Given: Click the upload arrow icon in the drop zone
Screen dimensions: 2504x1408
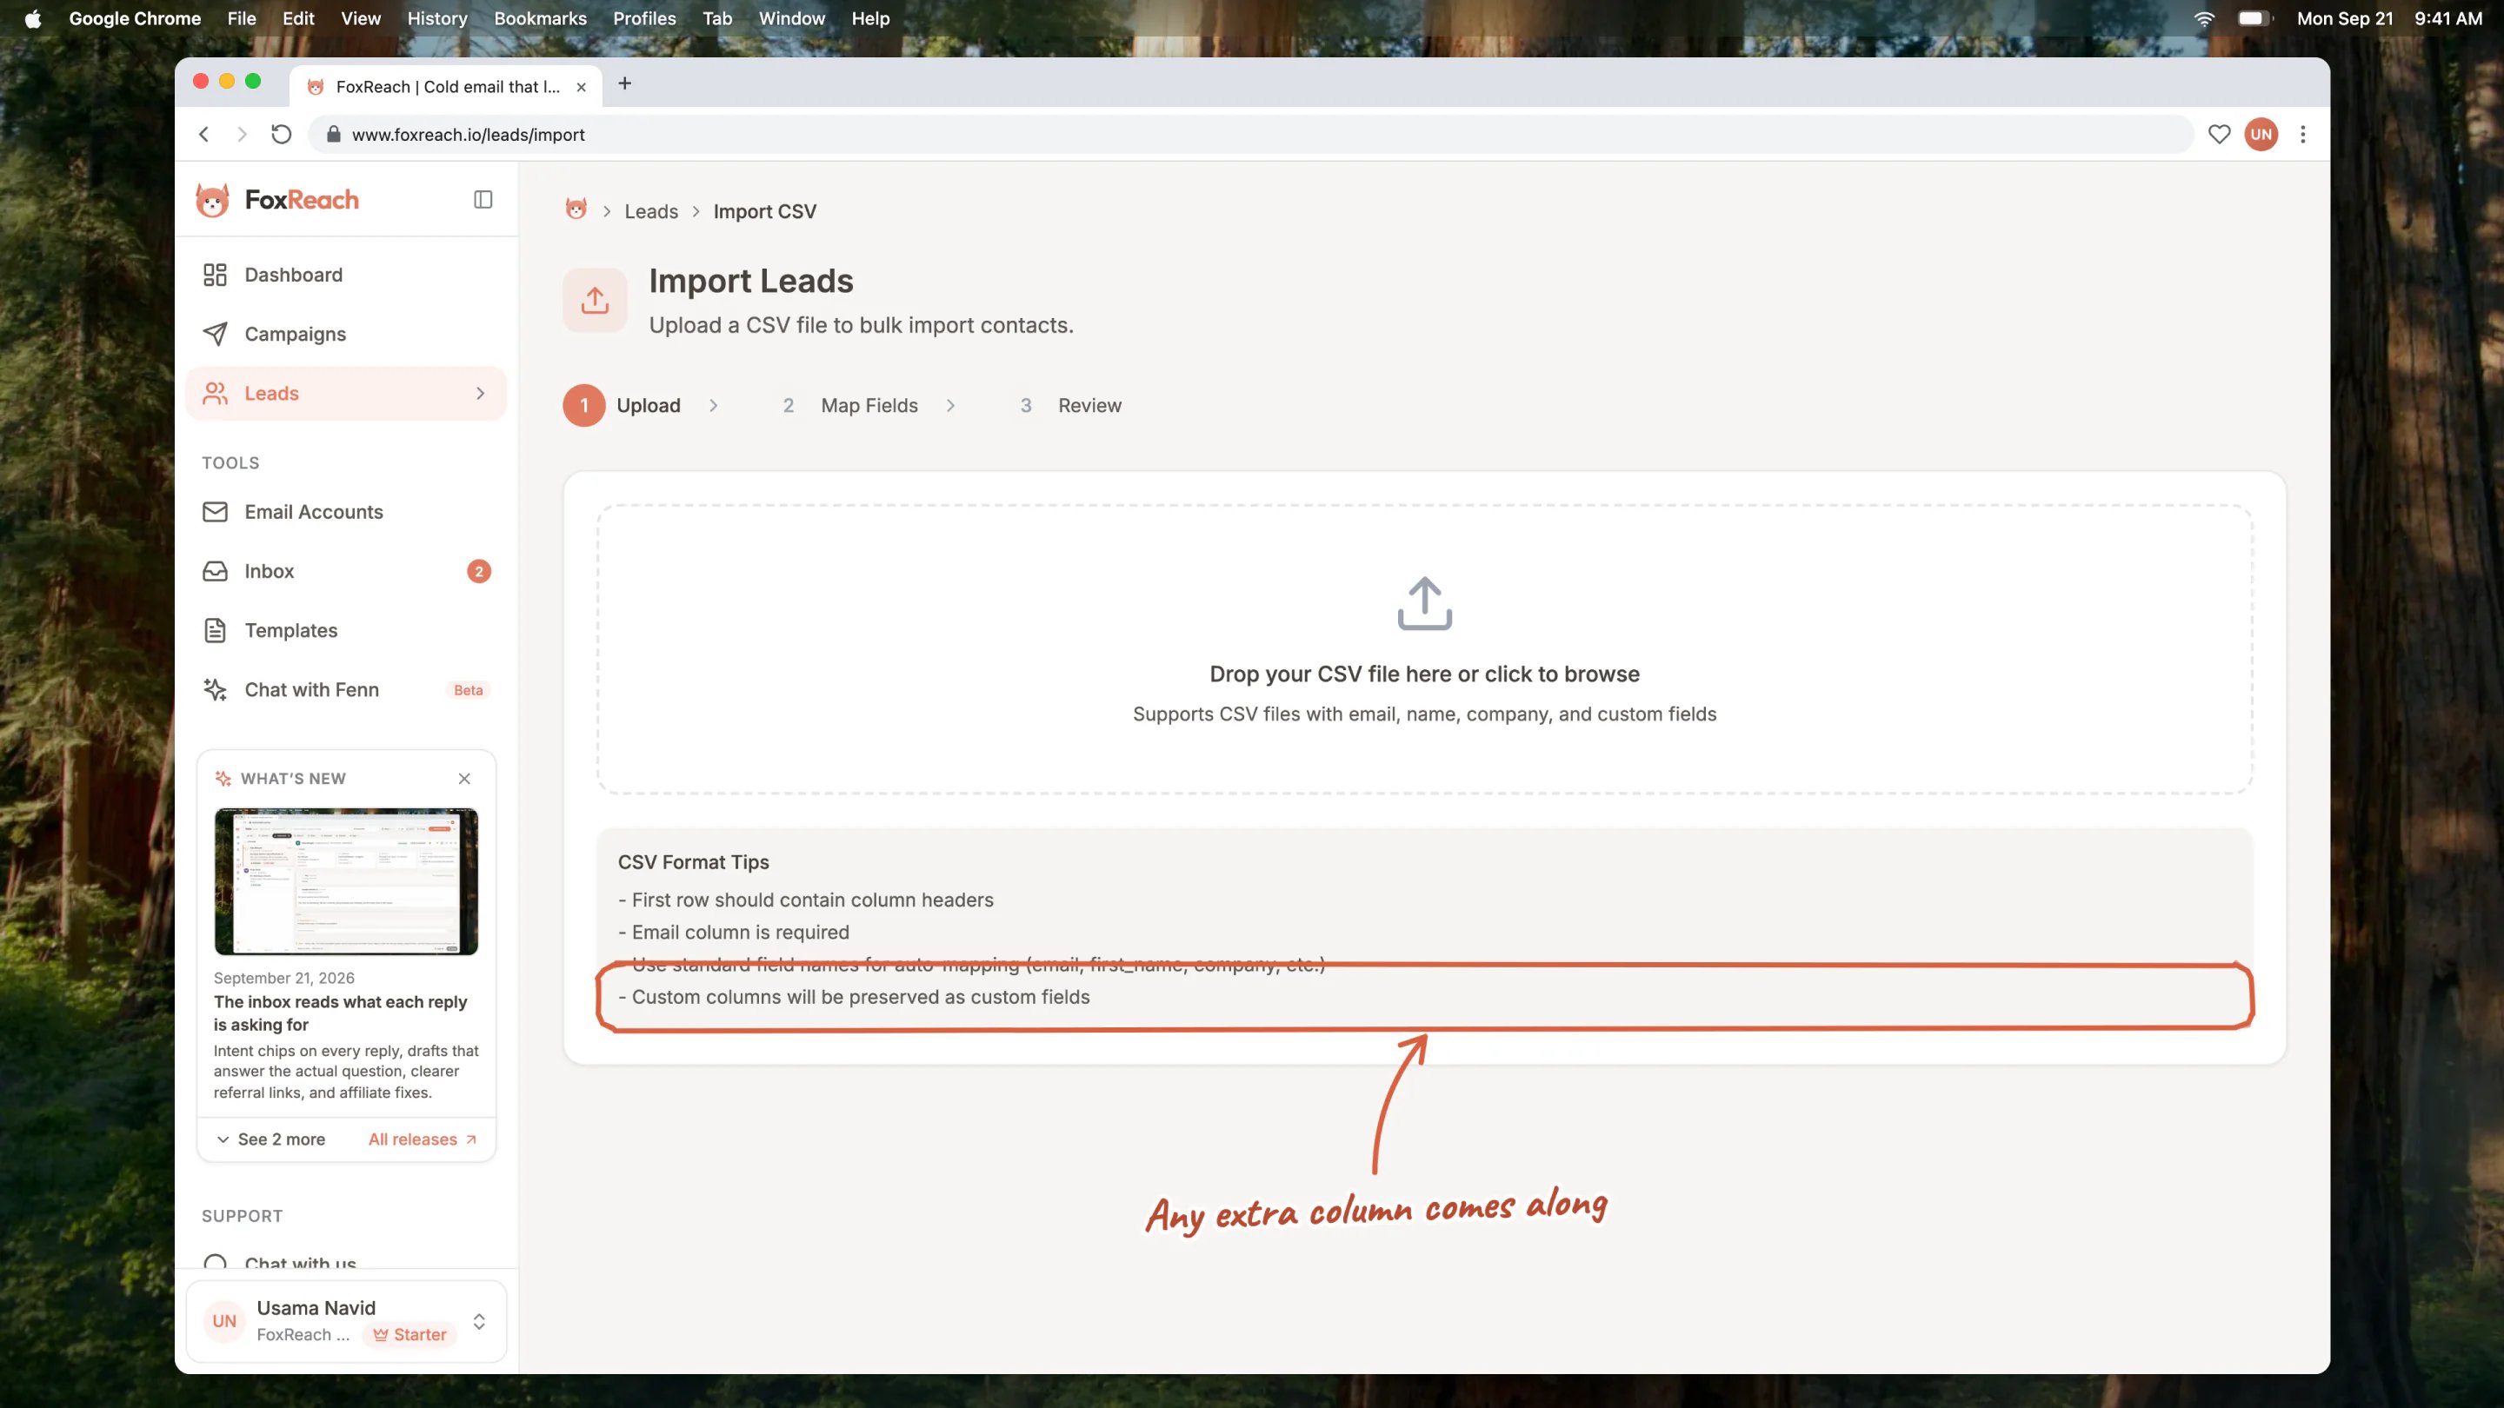Looking at the screenshot, I should (x=1424, y=603).
